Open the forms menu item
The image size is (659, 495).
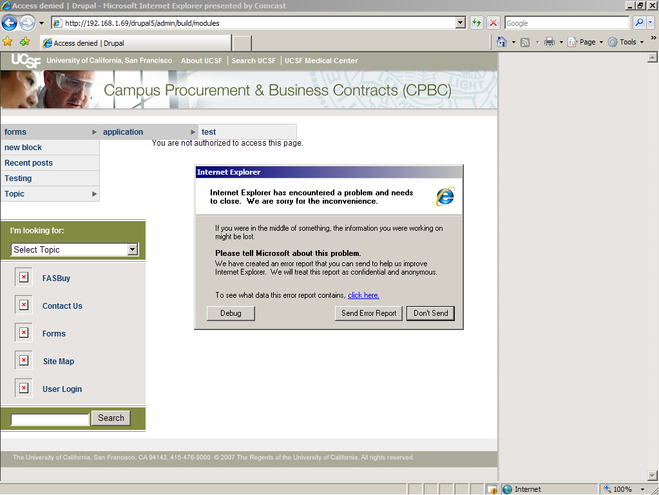point(50,132)
